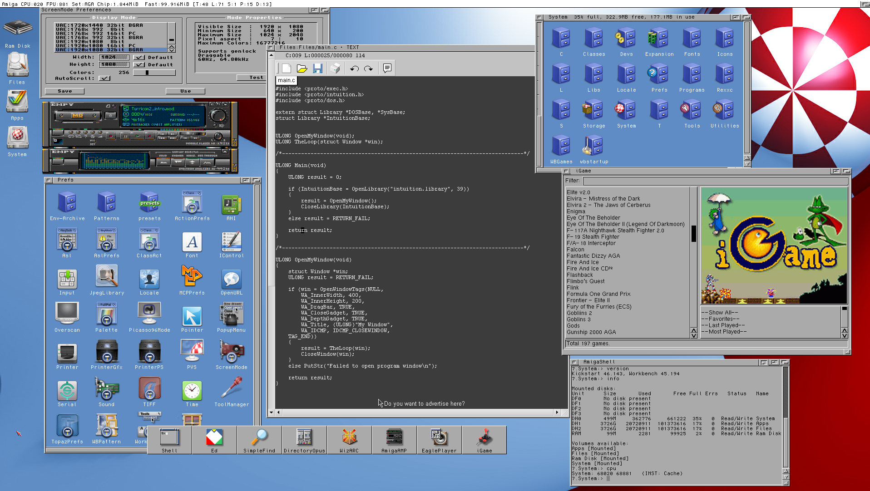
Task: Toggle the AutoScroll checkbox
Action: pos(104,79)
